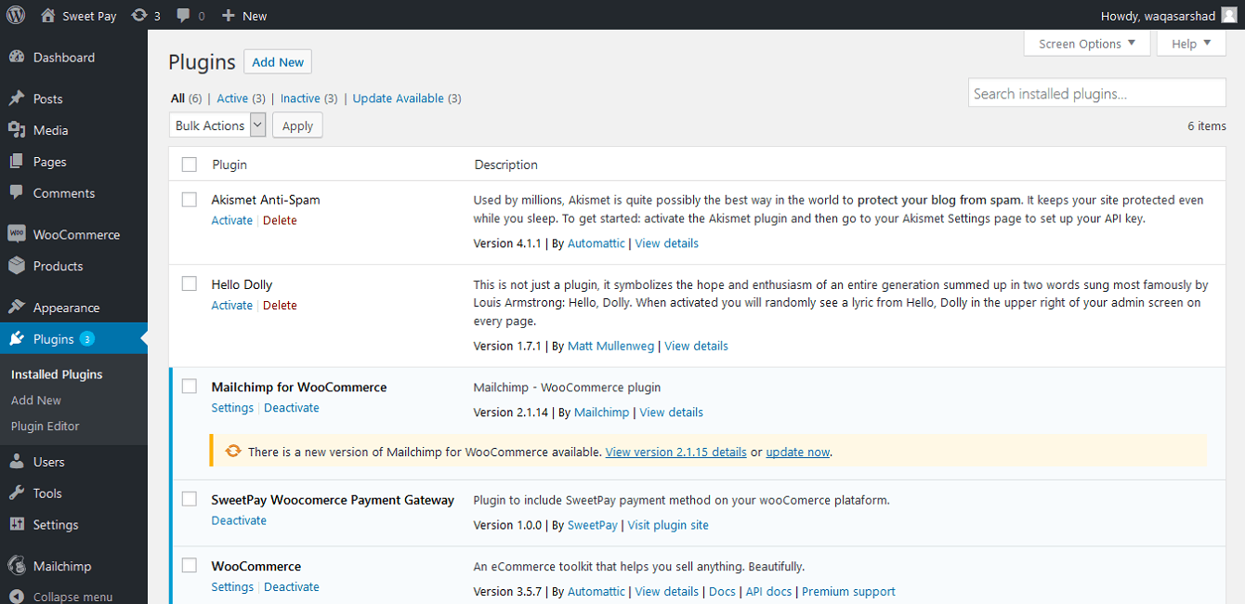Click the Dashboard gauge icon

[17, 57]
